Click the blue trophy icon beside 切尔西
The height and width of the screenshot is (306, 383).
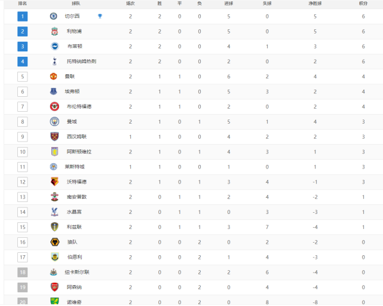click(100, 16)
